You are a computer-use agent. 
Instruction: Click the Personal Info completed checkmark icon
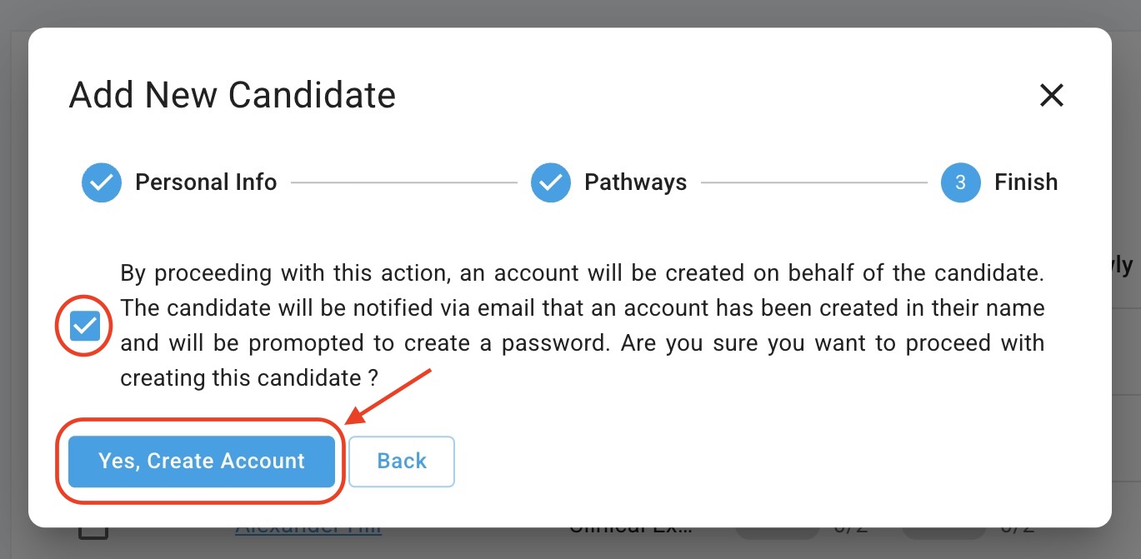[102, 182]
